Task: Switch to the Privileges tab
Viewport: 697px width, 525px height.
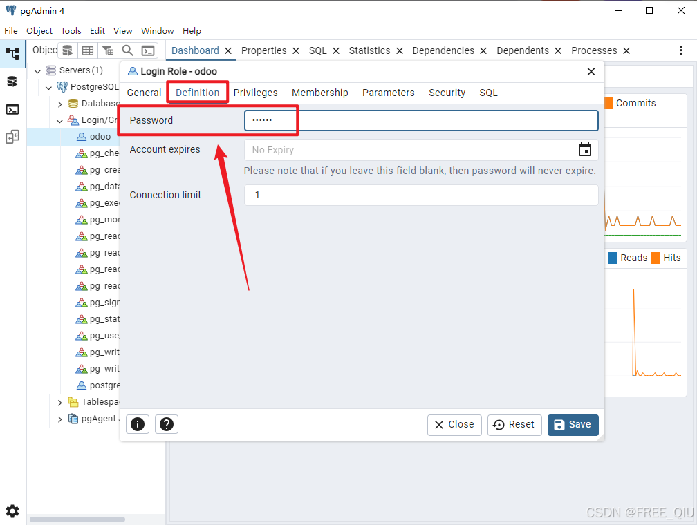Action: pos(256,93)
